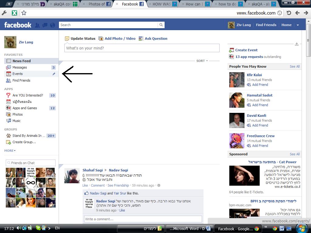Click the Music sidebar icon
This screenshot has width=311, height=233.
[x=9, y=121]
